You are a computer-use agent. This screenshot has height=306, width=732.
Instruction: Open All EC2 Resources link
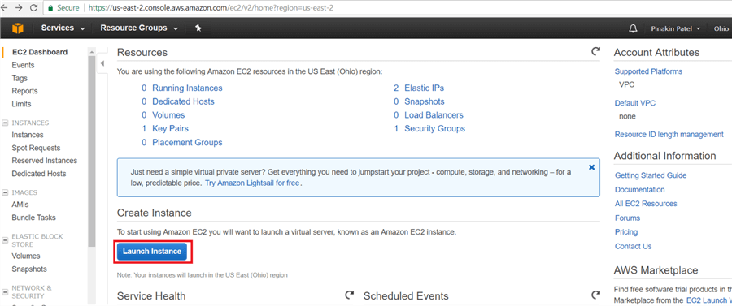pyautogui.click(x=646, y=204)
